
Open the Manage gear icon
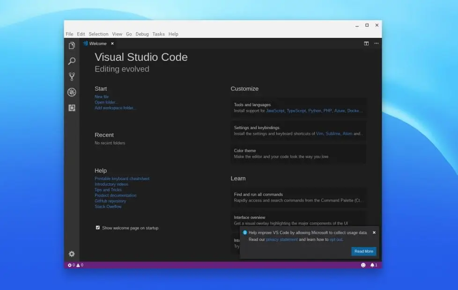click(x=72, y=254)
